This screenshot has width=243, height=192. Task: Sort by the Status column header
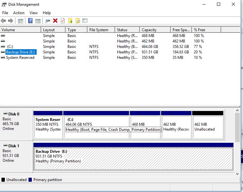pyautogui.click(x=127, y=30)
